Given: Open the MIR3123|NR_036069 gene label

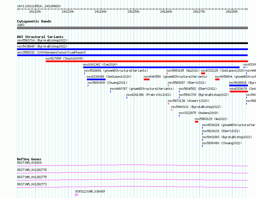Looking at the screenshot, I should click(90, 191).
